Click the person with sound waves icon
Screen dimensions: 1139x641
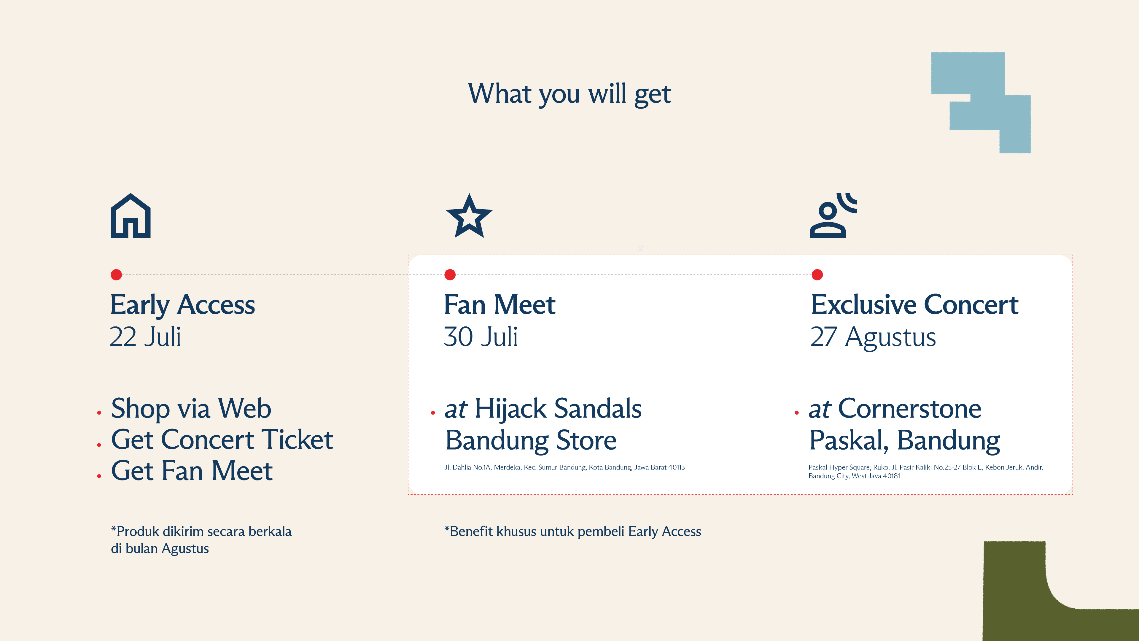click(x=832, y=216)
